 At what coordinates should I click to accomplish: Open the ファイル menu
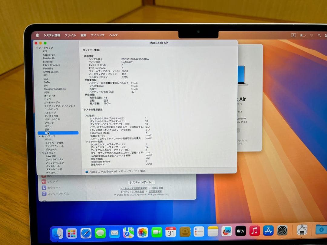click(70, 35)
